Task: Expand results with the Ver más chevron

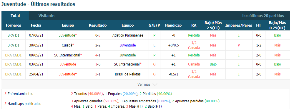Action: tap(155, 85)
